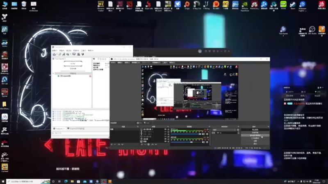The height and width of the screenshot is (184, 328).
Task: Toggle lock on 显示器采集 2 source
Action: pos(168,129)
